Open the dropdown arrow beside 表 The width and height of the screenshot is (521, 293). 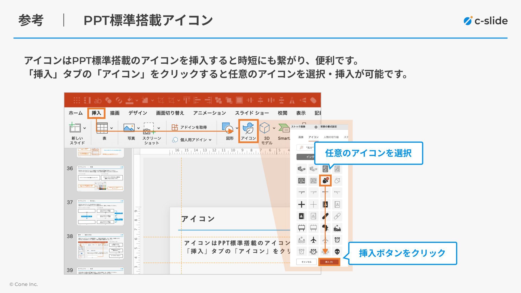[x=112, y=128]
